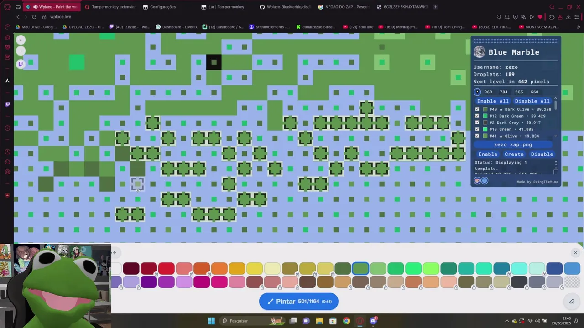The height and width of the screenshot is (328, 584).
Task: Go back to the previous page
Action: (18, 17)
